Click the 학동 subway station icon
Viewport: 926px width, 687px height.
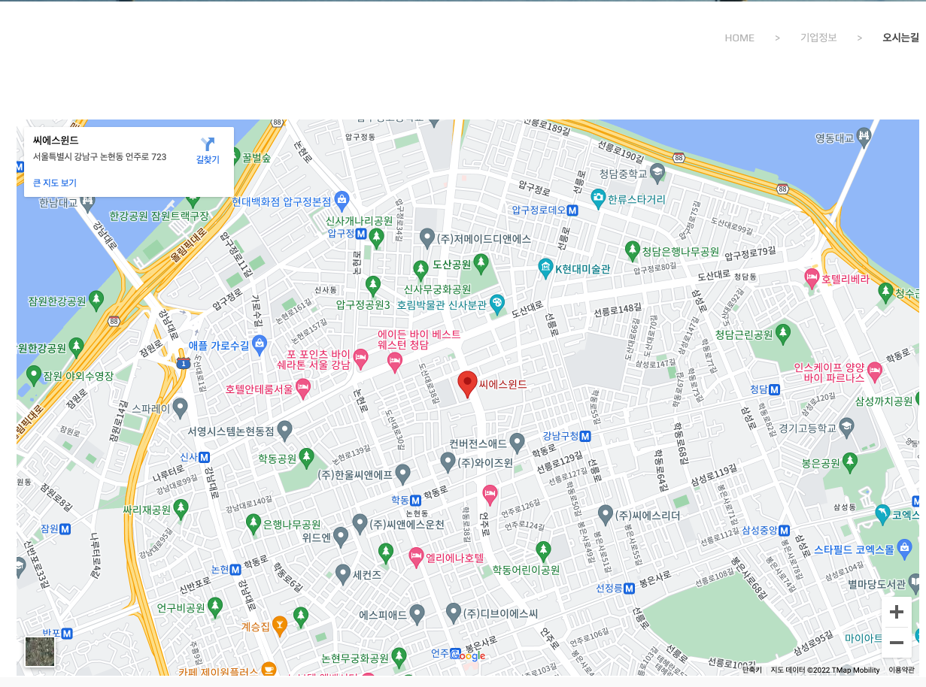415,500
